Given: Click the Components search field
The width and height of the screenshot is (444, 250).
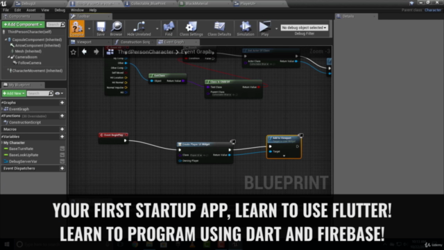Looking at the screenshot, I should pos(55,25).
